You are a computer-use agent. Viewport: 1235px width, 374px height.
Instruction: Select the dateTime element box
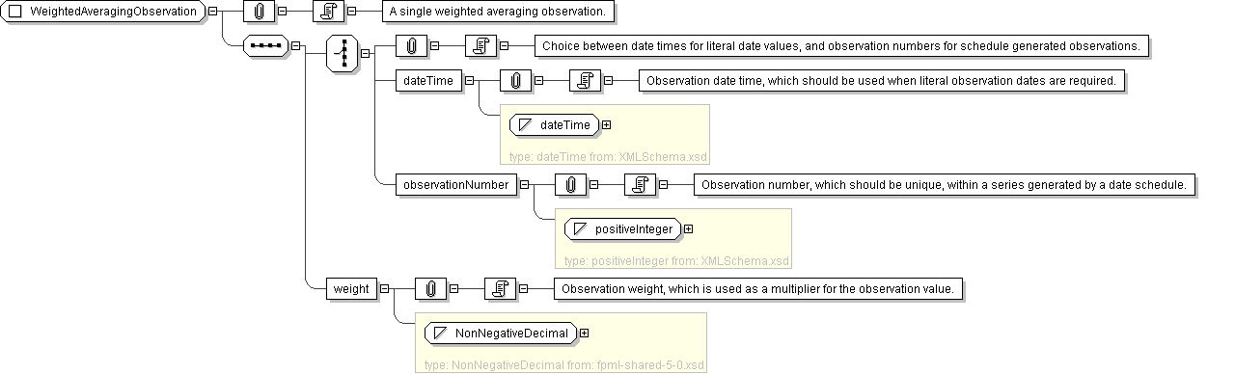click(x=428, y=81)
